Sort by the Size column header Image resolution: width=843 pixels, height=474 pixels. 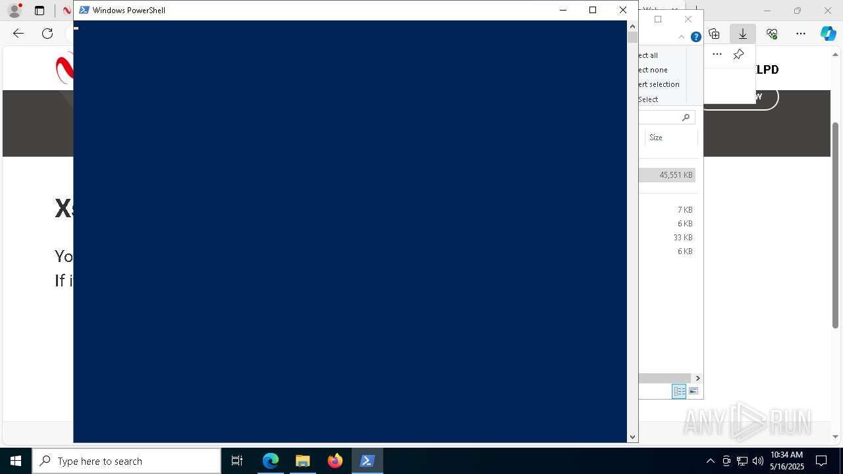click(x=670, y=138)
